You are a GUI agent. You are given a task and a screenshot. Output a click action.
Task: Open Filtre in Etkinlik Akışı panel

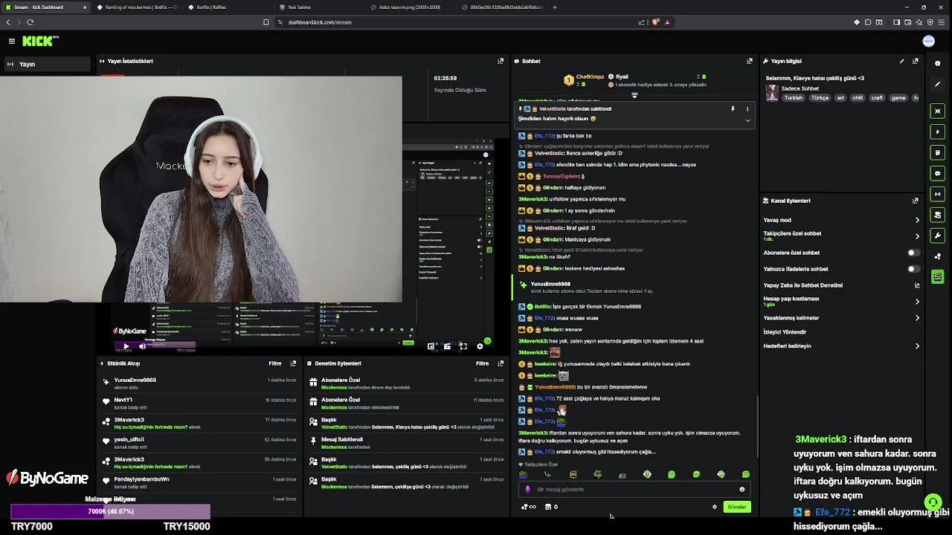(x=275, y=363)
